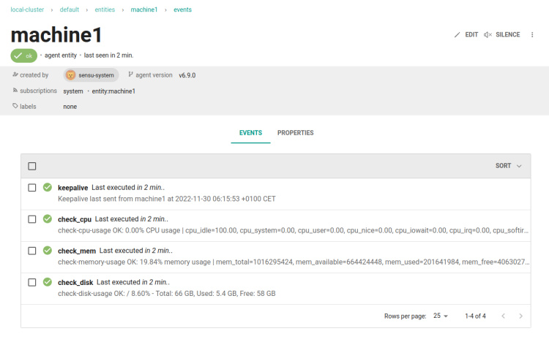Select the Events tab
The height and width of the screenshot is (342, 549).
pos(250,133)
